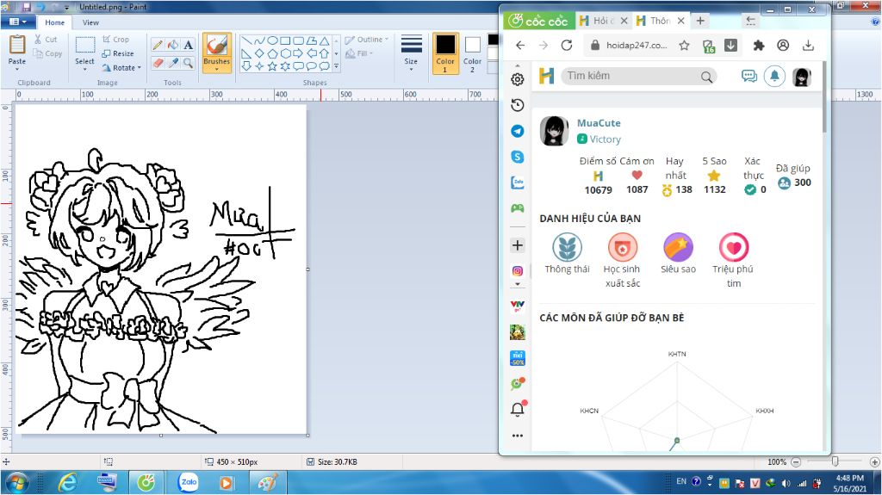Open the sidebar three-dots more menu
The height and width of the screenshot is (495, 882).
518,436
